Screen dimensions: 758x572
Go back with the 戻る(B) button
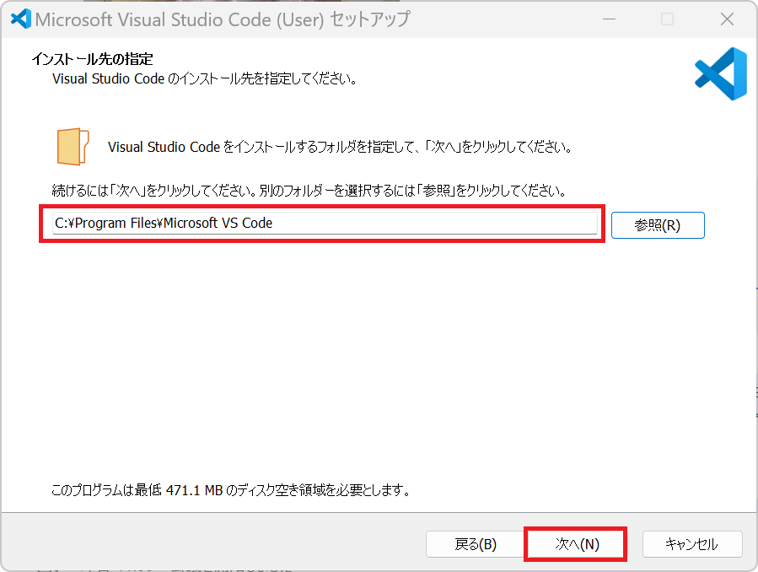click(476, 544)
